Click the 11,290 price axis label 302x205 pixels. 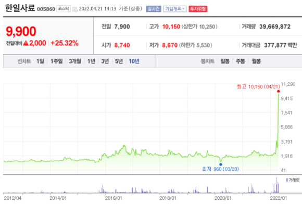click(x=288, y=84)
